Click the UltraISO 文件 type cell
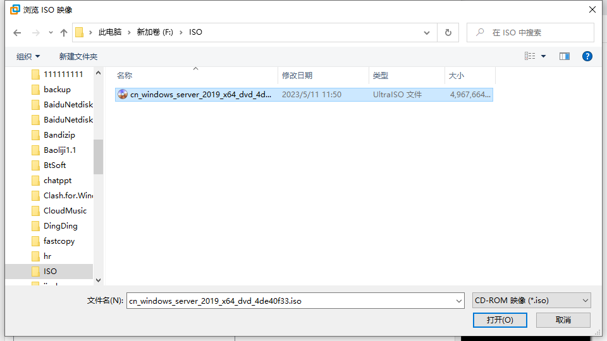607x341 pixels. coord(397,95)
